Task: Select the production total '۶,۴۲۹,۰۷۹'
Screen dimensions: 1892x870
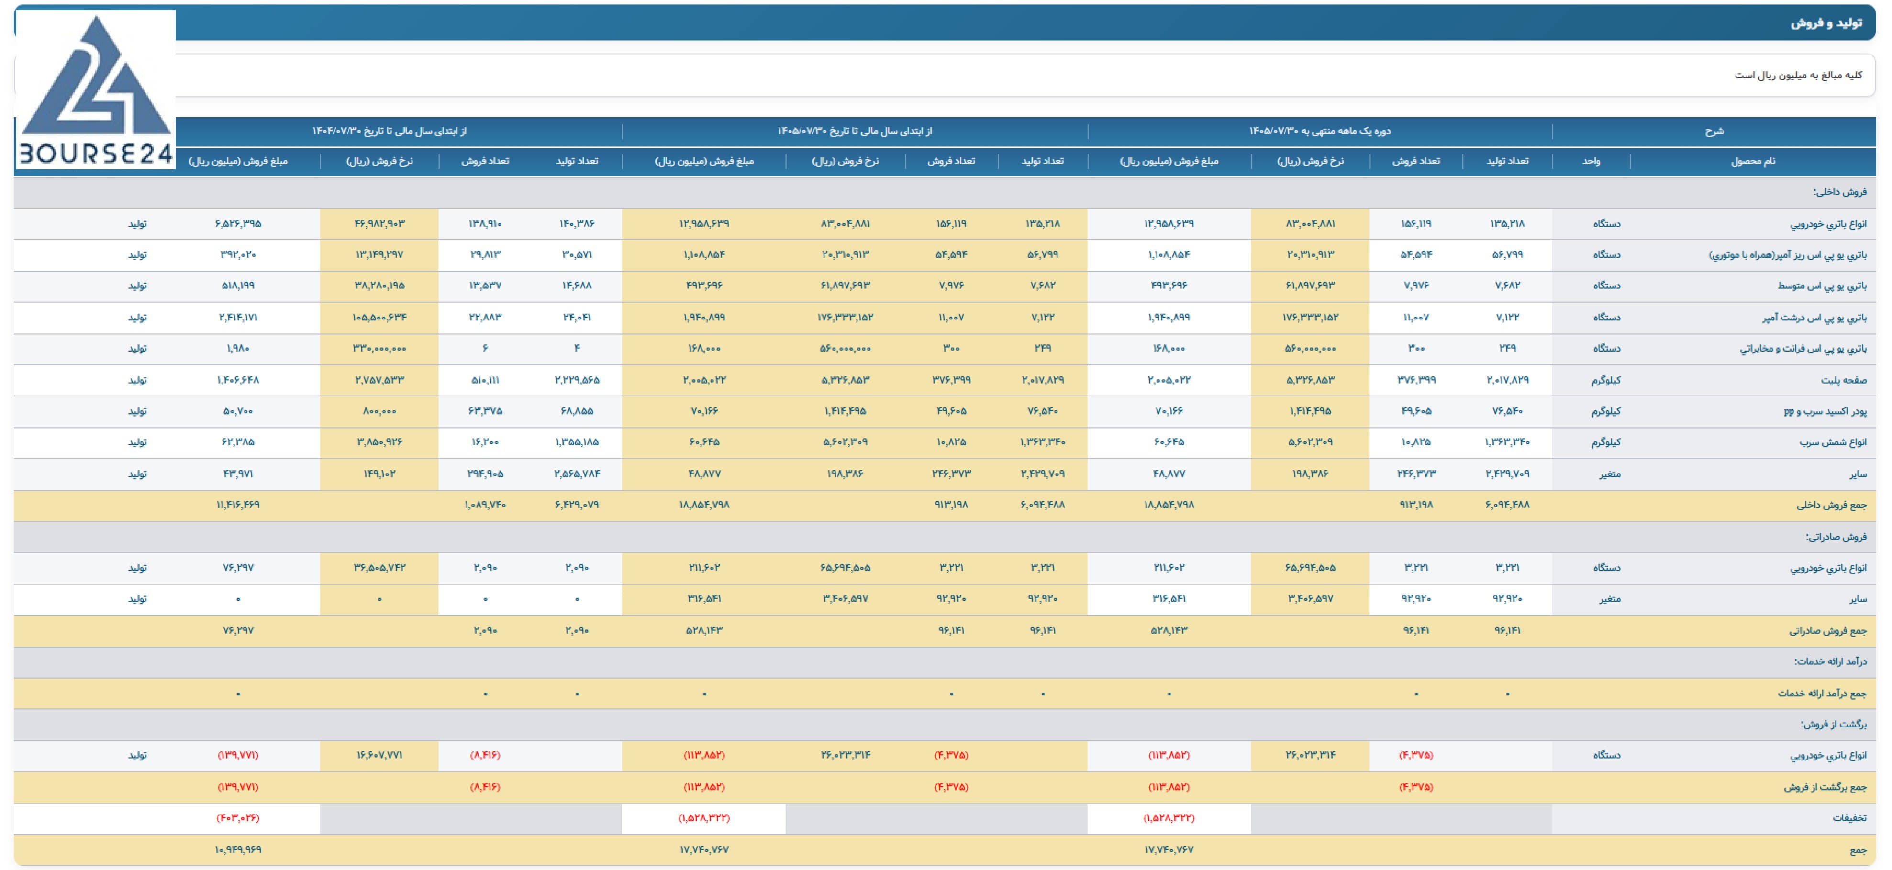Action: click(577, 505)
